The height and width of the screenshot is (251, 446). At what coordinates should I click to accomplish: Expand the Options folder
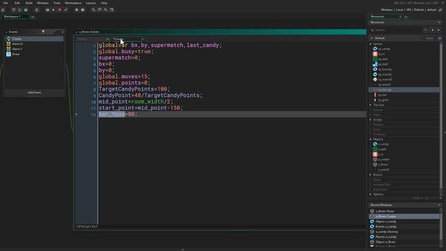371,194
